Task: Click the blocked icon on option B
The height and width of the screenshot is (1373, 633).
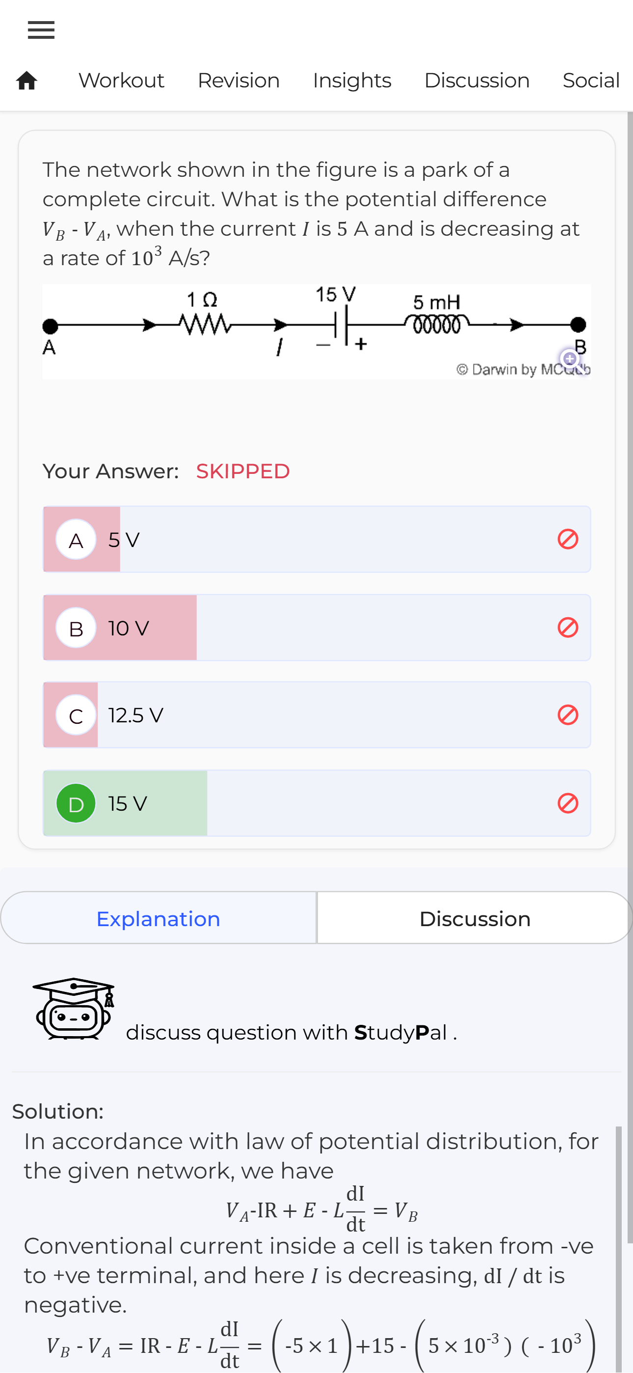Action: tap(567, 628)
